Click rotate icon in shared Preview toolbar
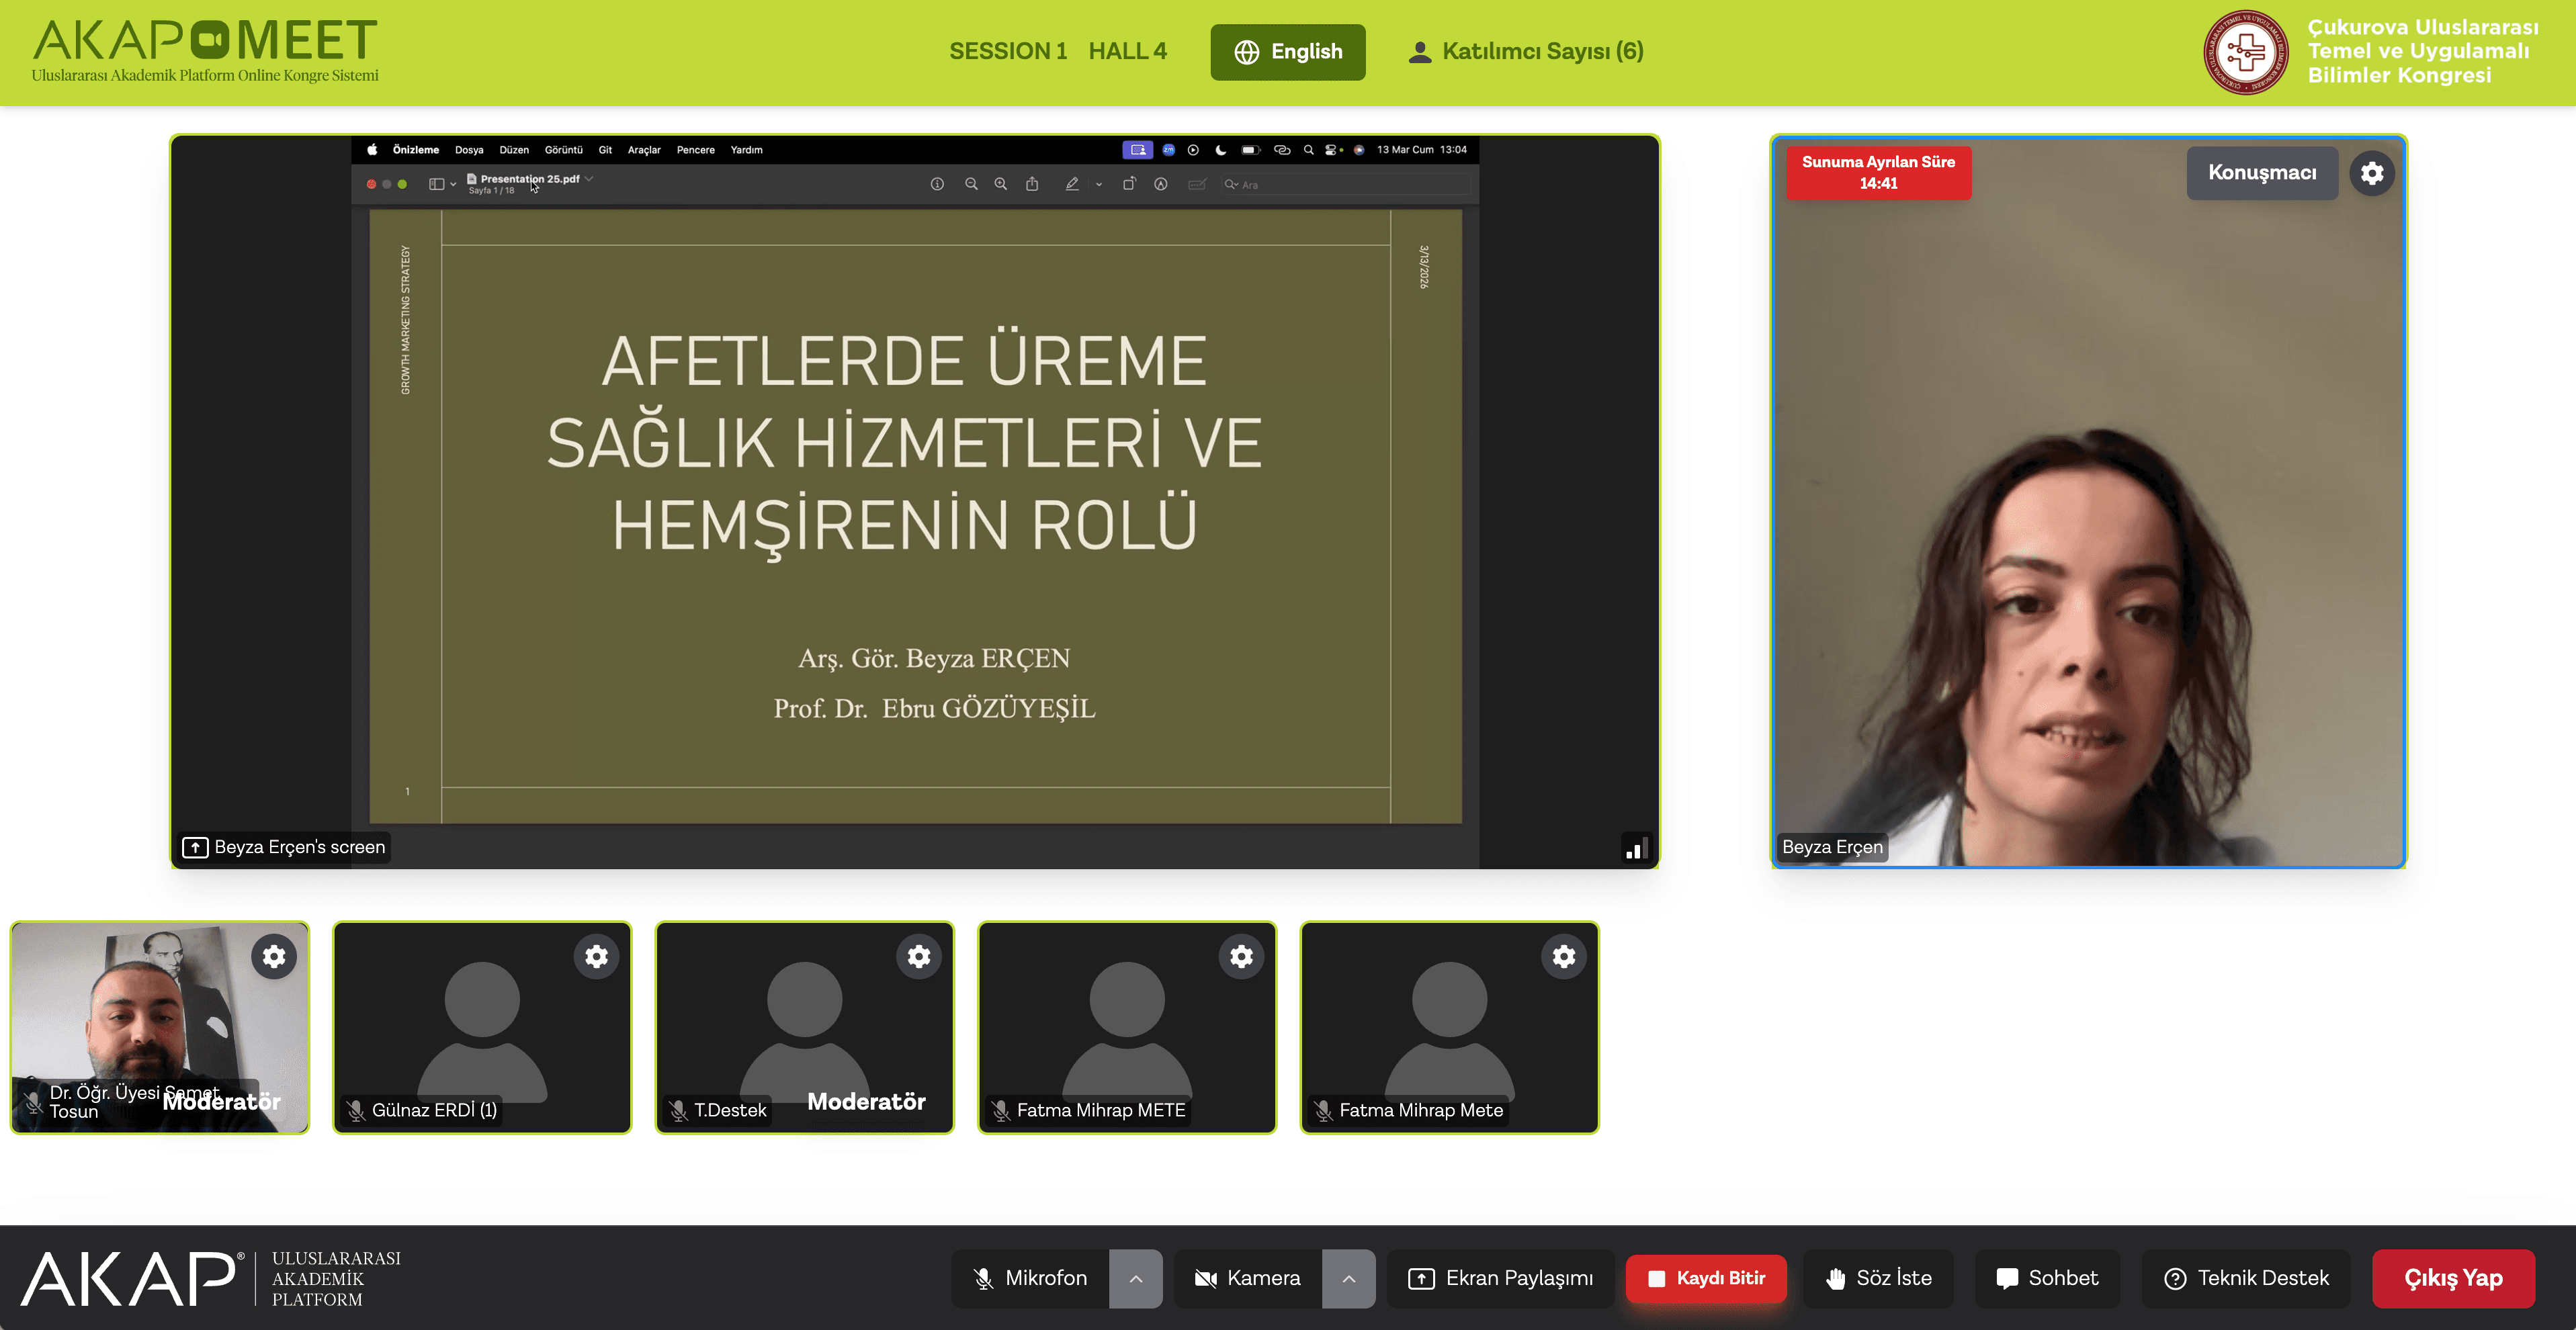Screen dimensions: 2576x1330 pyautogui.click(x=1129, y=184)
